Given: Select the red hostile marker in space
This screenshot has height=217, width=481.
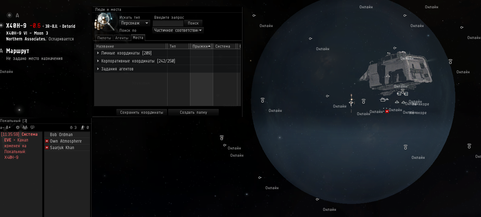Looking at the screenshot, I should (387, 112).
